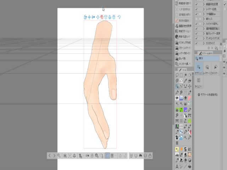Image resolution: width=227 pixels, height=170 pixels.
Task: Click the red object rotation manipulator icon
Action: pyautogui.click(x=102, y=17)
